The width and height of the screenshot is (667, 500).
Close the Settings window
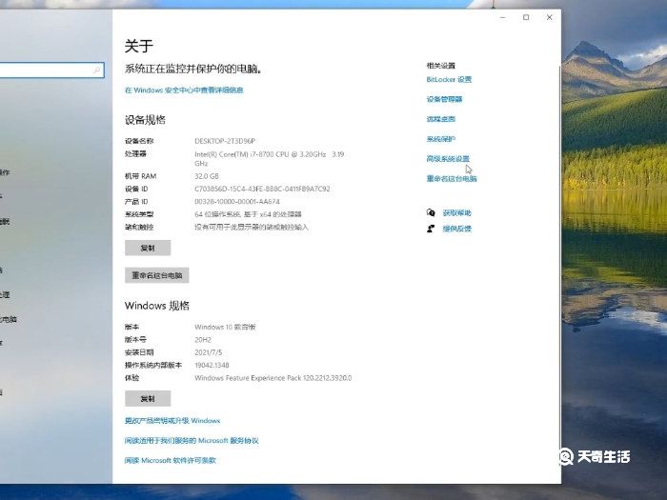click(549, 17)
